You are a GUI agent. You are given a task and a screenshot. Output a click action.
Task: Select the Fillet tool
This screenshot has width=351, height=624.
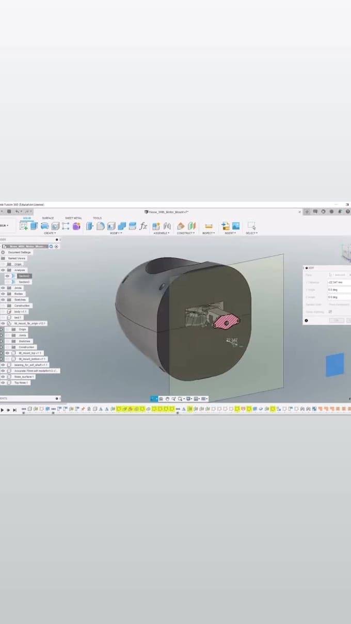pos(101,226)
